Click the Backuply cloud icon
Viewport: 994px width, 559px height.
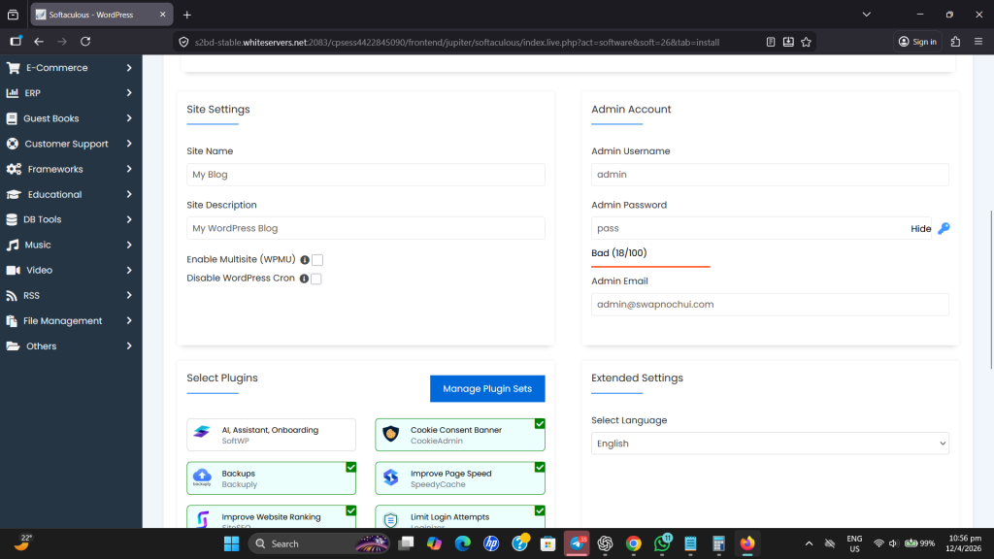click(202, 477)
